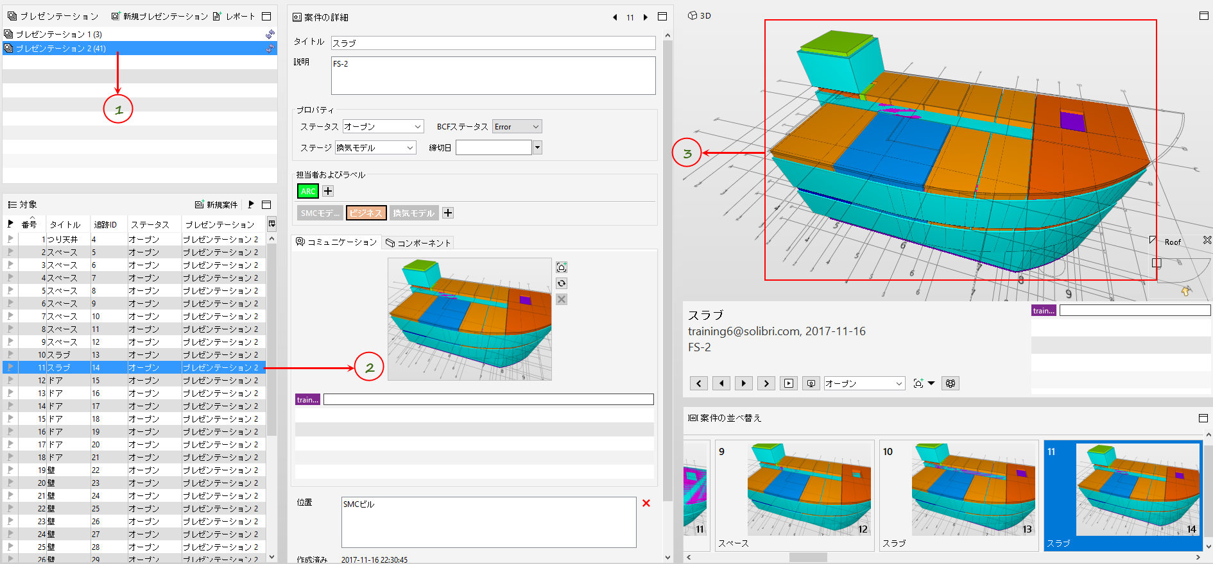
Task: Sort the table by 番号 column
Action: click(x=29, y=224)
